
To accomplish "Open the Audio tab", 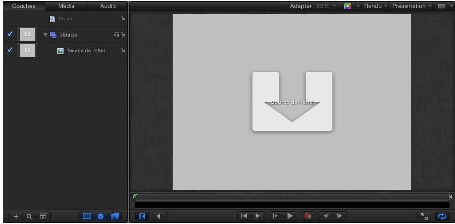I will coord(108,6).
